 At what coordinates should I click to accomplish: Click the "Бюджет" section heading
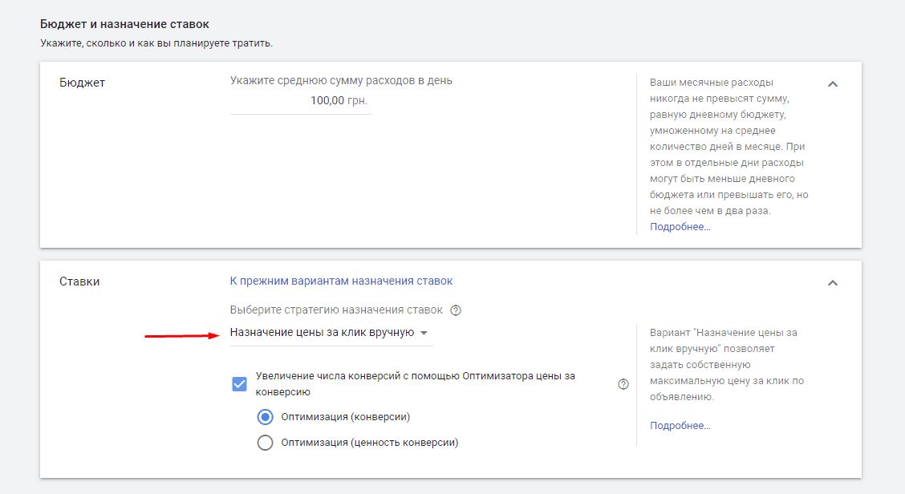point(79,80)
